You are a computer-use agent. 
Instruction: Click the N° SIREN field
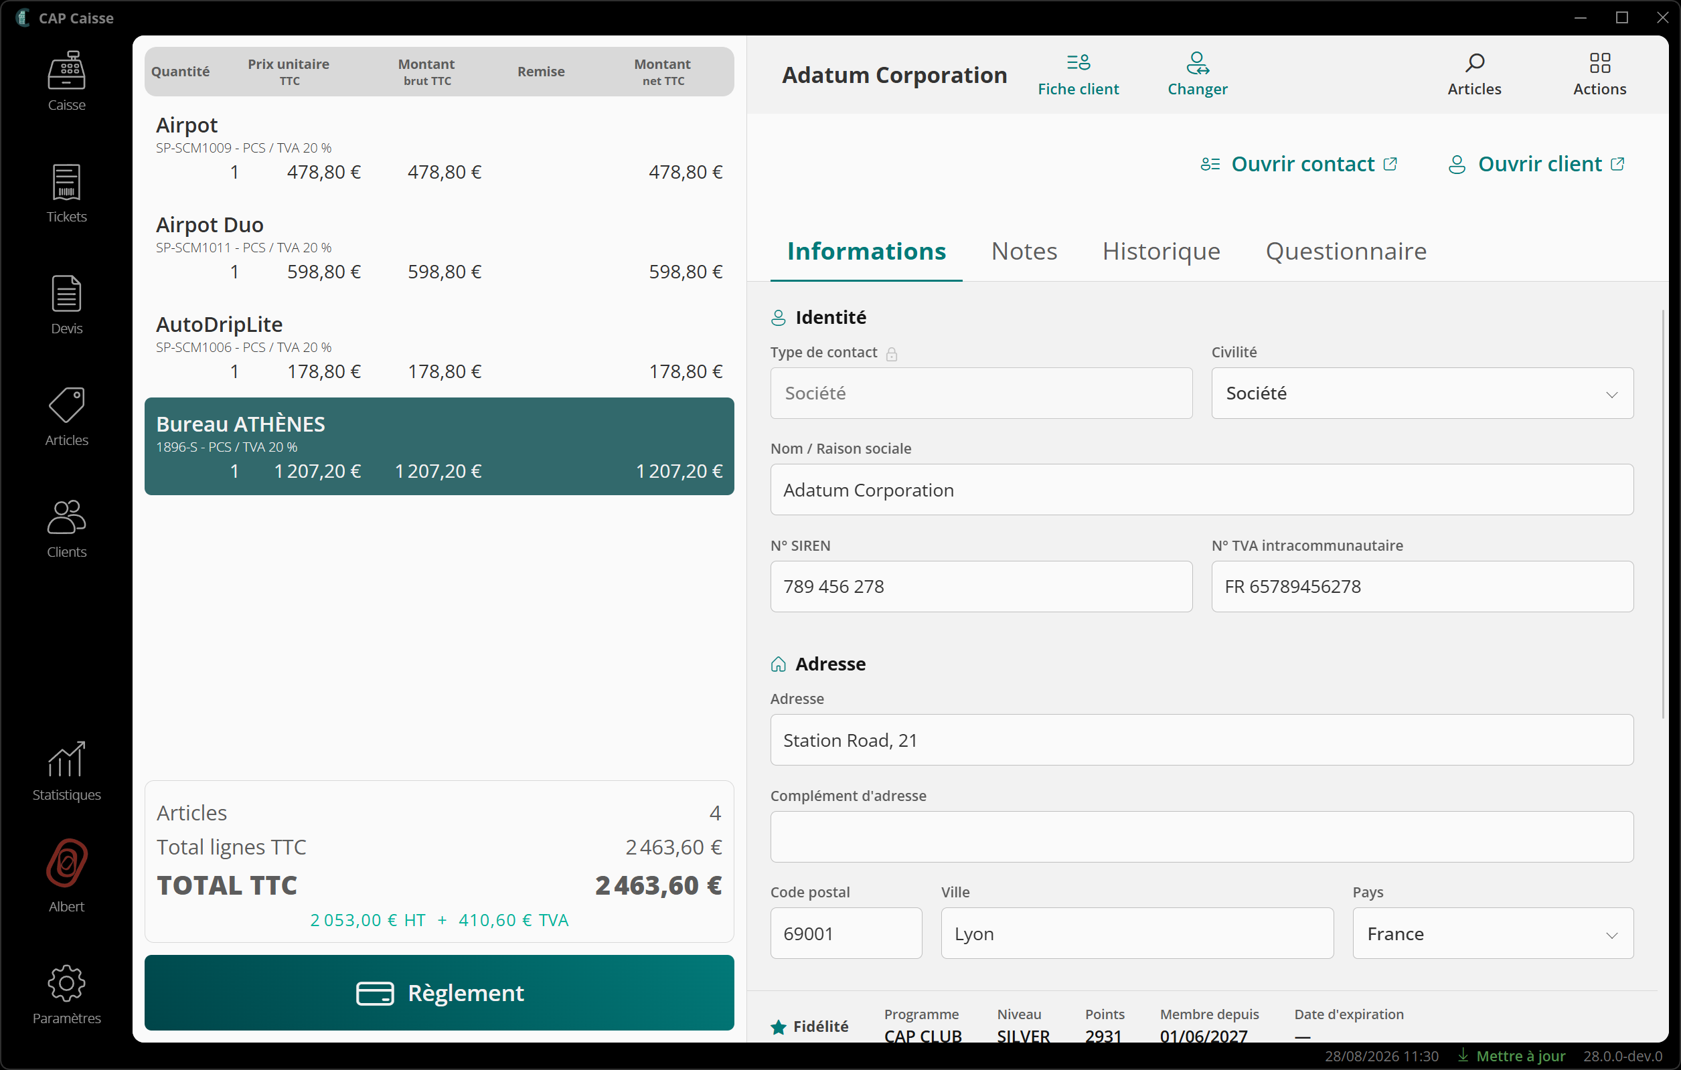(x=981, y=586)
